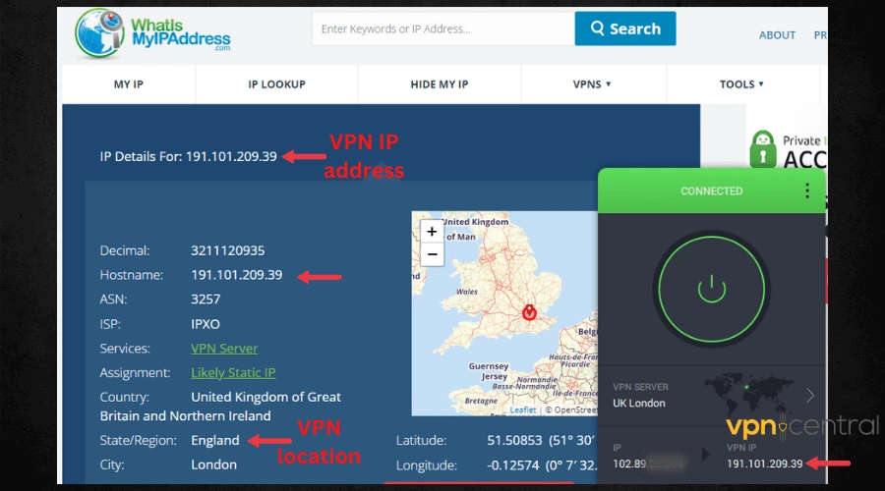Viewport: 885px width, 491px height.
Task: Click the red location marker on map
Action: pyautogui.click(x=529, y=313)
